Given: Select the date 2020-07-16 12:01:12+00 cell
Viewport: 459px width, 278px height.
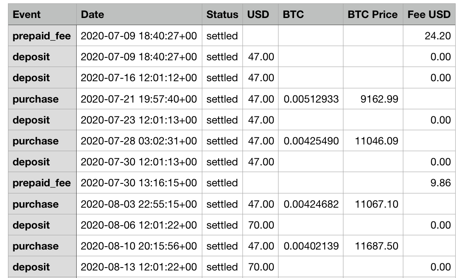Looking at the screenshot, I should (139, 77).
